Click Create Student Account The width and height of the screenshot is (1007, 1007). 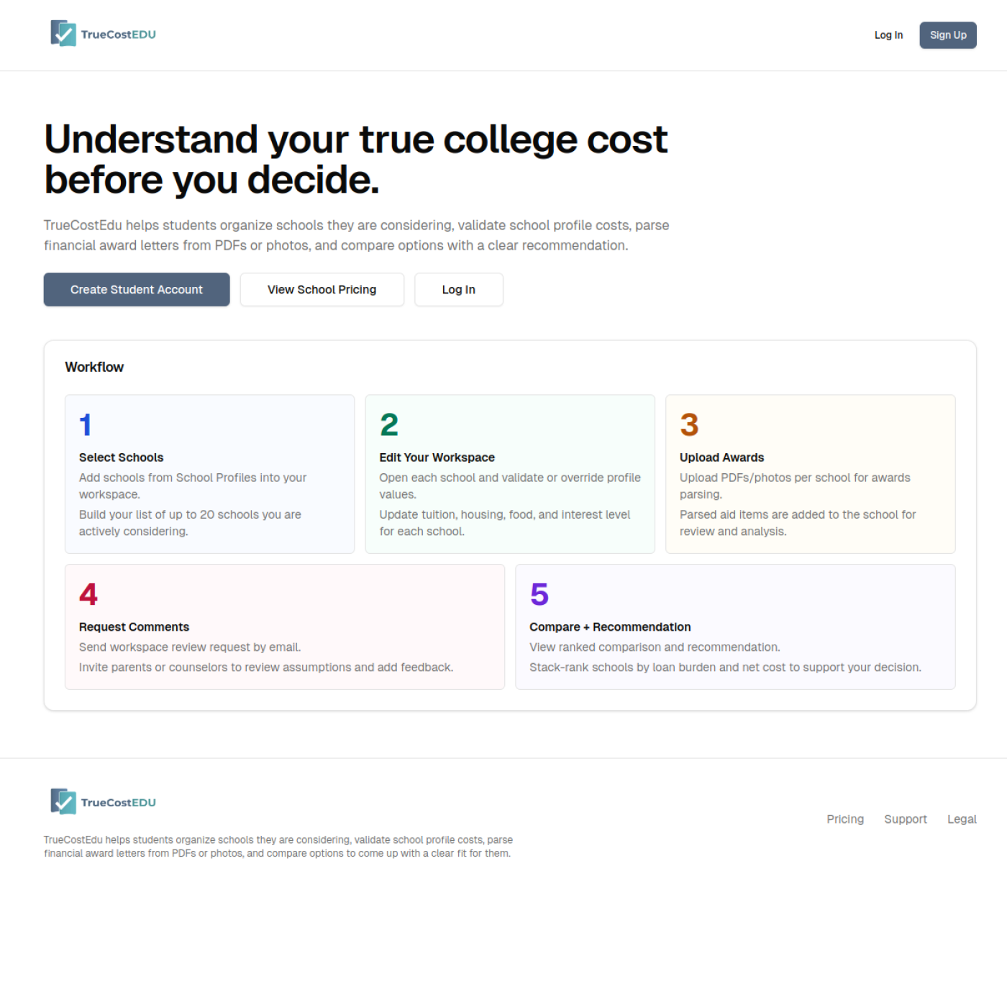coord(136,289)
